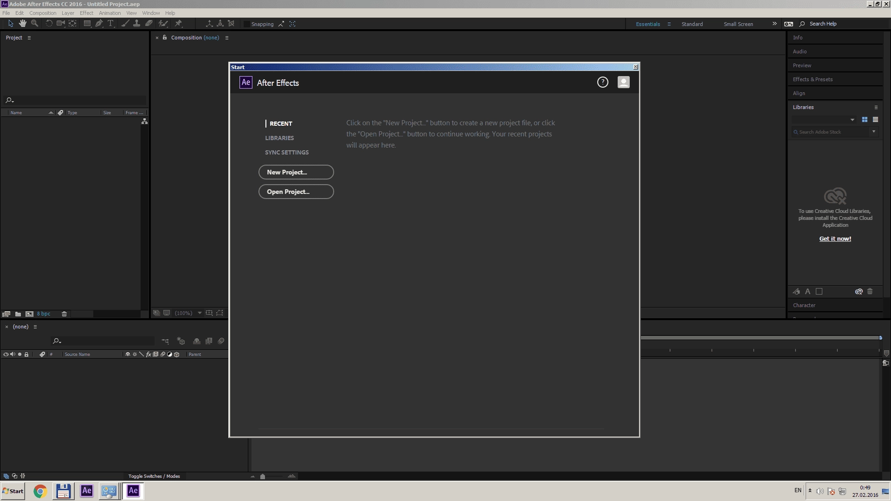Select the Clone Stamp tool
891x501 pixels.
[x=136, y=24]
